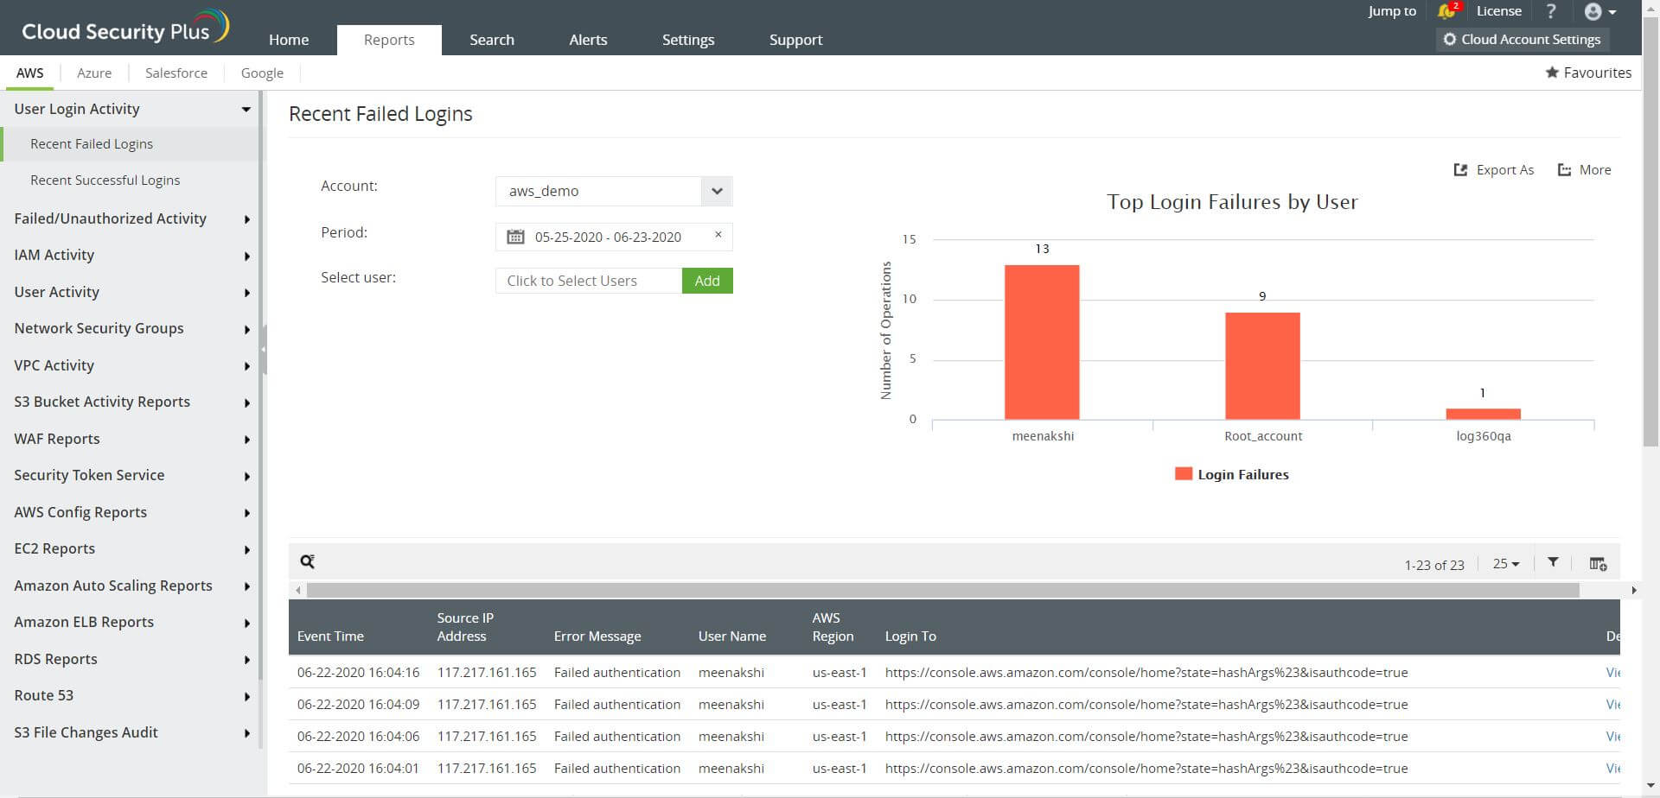Image resolution: width=1660 pixels, height=798 pixels.
Task: Open the table filter funnel icon
Action: 1553,561
